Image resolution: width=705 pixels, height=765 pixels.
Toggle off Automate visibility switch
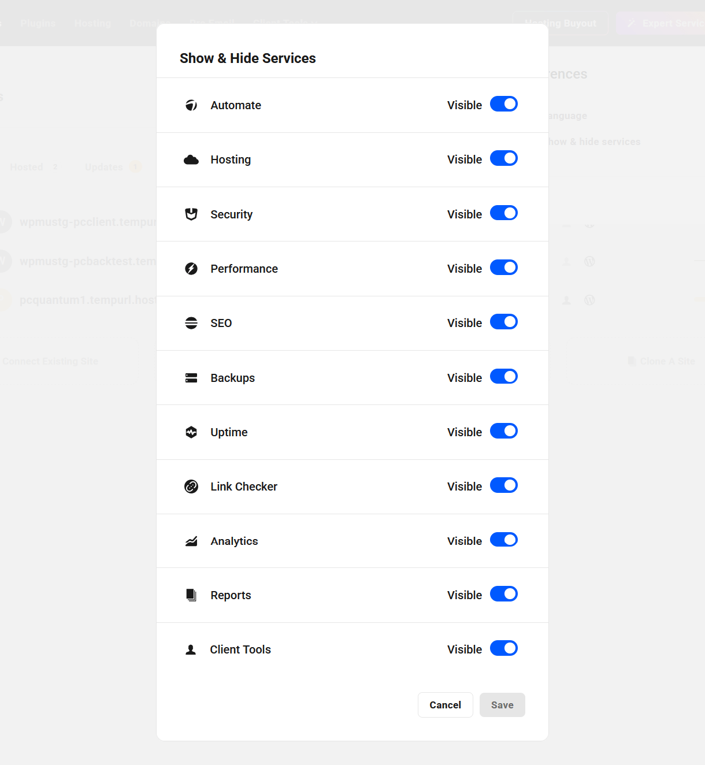504,104
